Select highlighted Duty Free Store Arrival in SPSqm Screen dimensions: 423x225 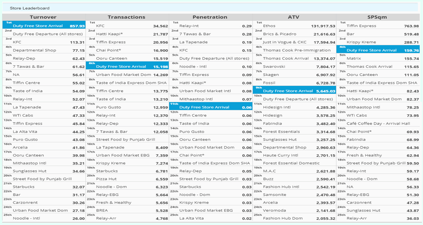click(371, 50)
